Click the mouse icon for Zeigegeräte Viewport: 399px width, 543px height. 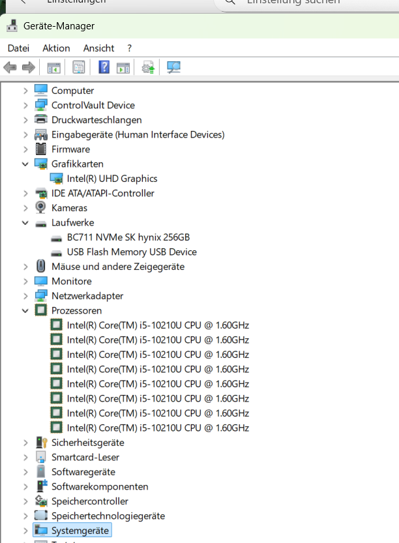41,267
